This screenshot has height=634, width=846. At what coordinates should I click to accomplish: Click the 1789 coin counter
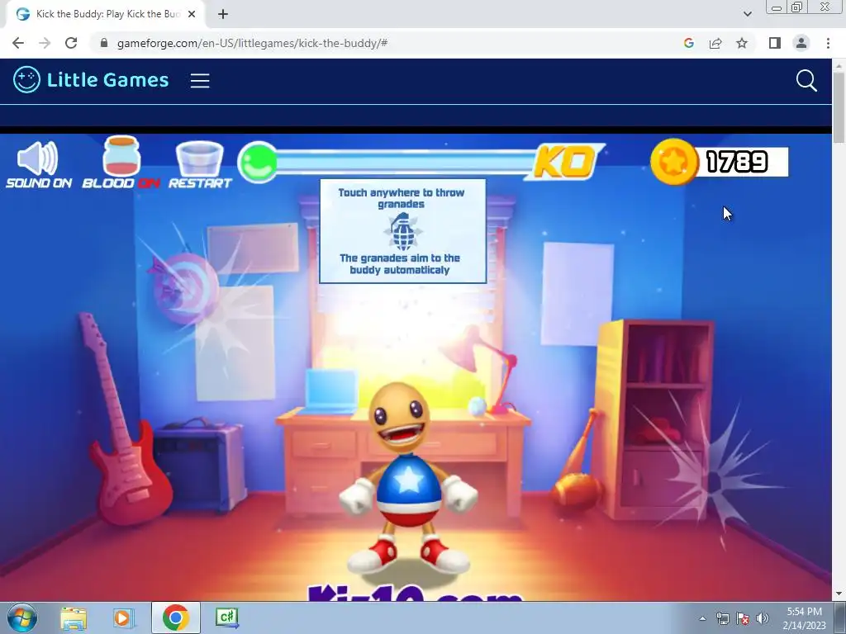click(737, 162)
